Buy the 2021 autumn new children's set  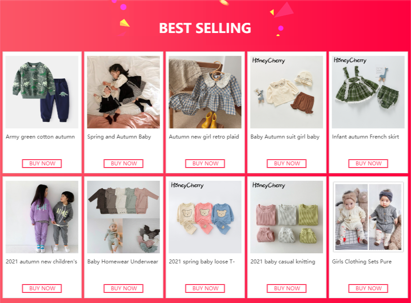(42, 288)
